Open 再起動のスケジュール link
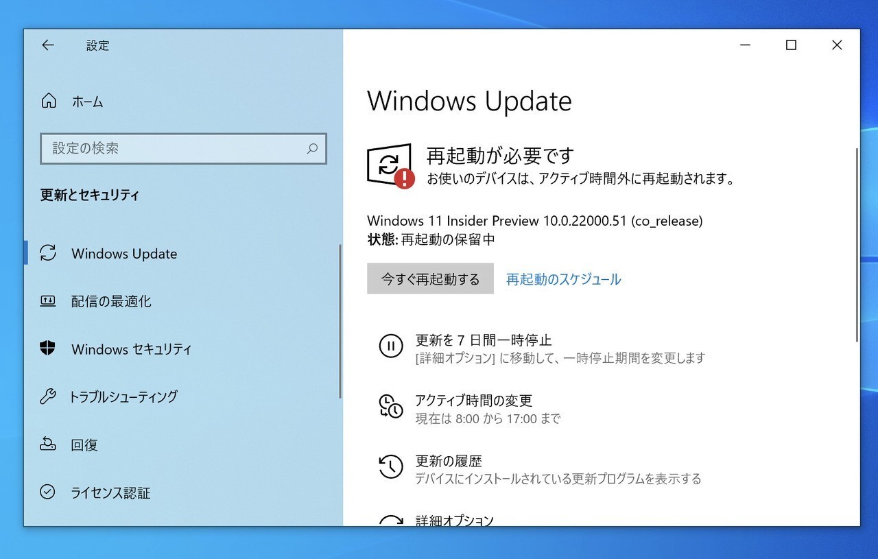 tap(563, 279)
